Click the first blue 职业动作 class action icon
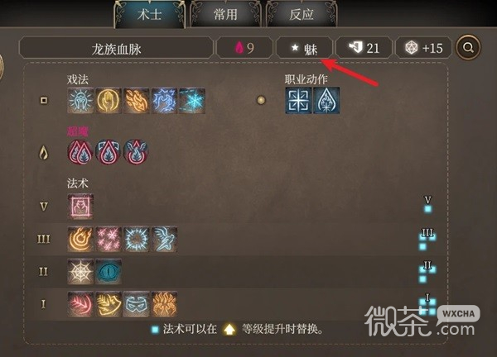This screenshot has width=497, height=357. point(298,101)
